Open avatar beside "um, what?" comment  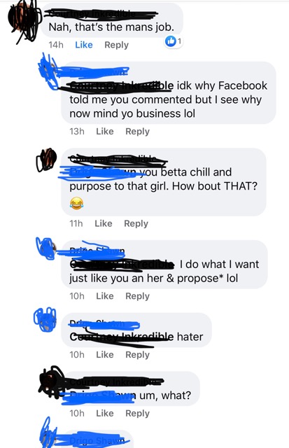(52, 381)
